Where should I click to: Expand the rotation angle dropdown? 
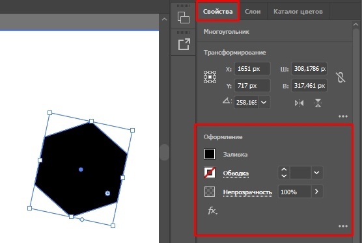(264, 102)
